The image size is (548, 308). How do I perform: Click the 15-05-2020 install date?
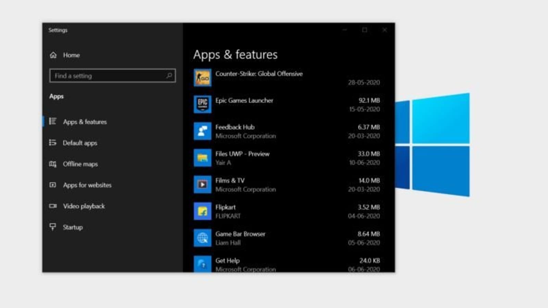[364, 109]
